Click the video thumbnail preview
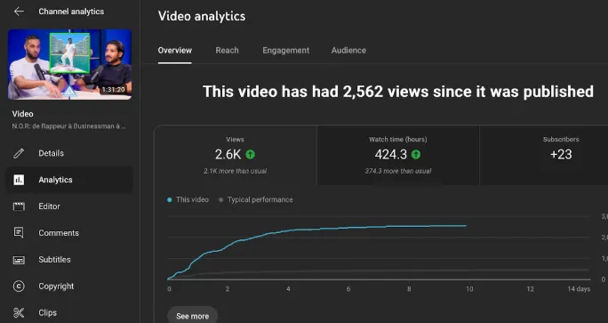This screenshot has height=323, width=608. 70,64
